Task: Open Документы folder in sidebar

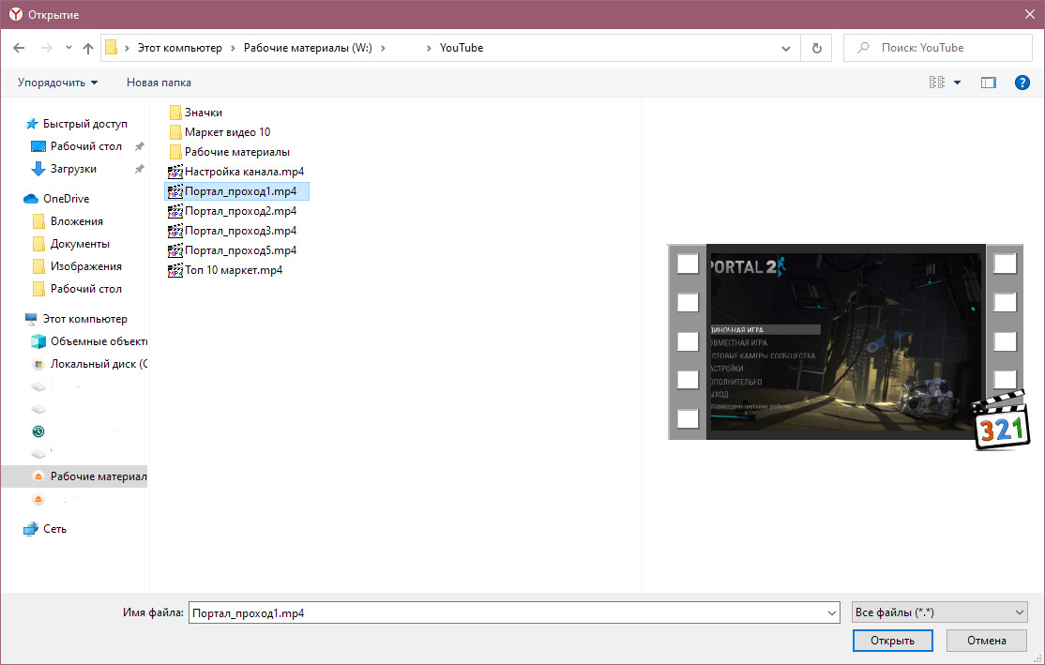Action: pos(80,244)
